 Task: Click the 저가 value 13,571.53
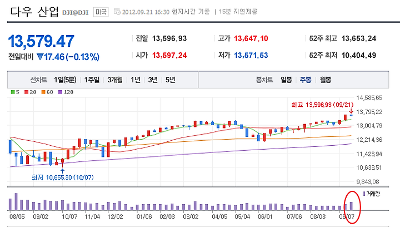(x=251, y=56)
